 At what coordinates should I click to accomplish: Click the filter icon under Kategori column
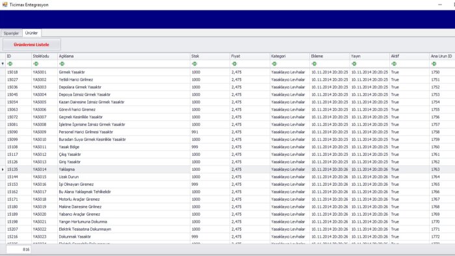274,64
